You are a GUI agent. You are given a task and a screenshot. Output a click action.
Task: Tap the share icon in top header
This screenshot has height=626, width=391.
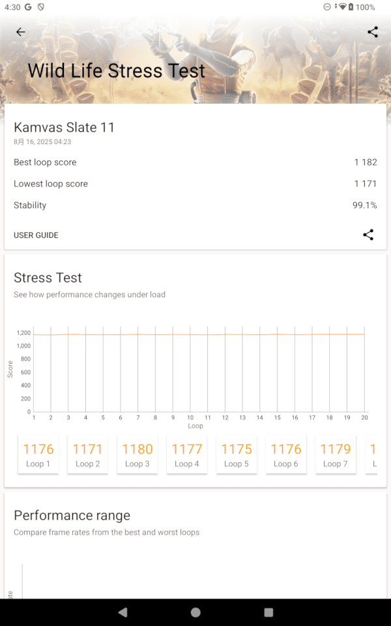tap(373, 32)
